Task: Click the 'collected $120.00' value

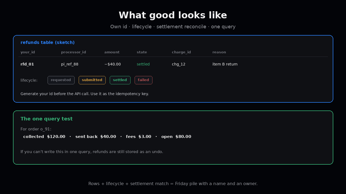Action: [x=44, y=137]
